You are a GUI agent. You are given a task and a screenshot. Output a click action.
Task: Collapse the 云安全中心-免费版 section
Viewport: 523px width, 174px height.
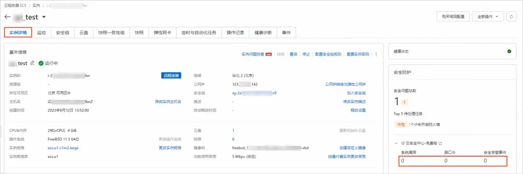396,143
